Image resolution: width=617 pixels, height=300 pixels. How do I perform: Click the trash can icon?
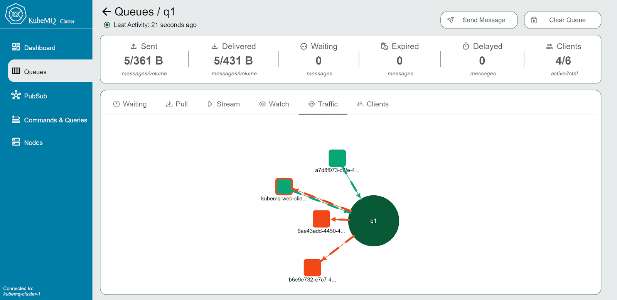point(534,20)
